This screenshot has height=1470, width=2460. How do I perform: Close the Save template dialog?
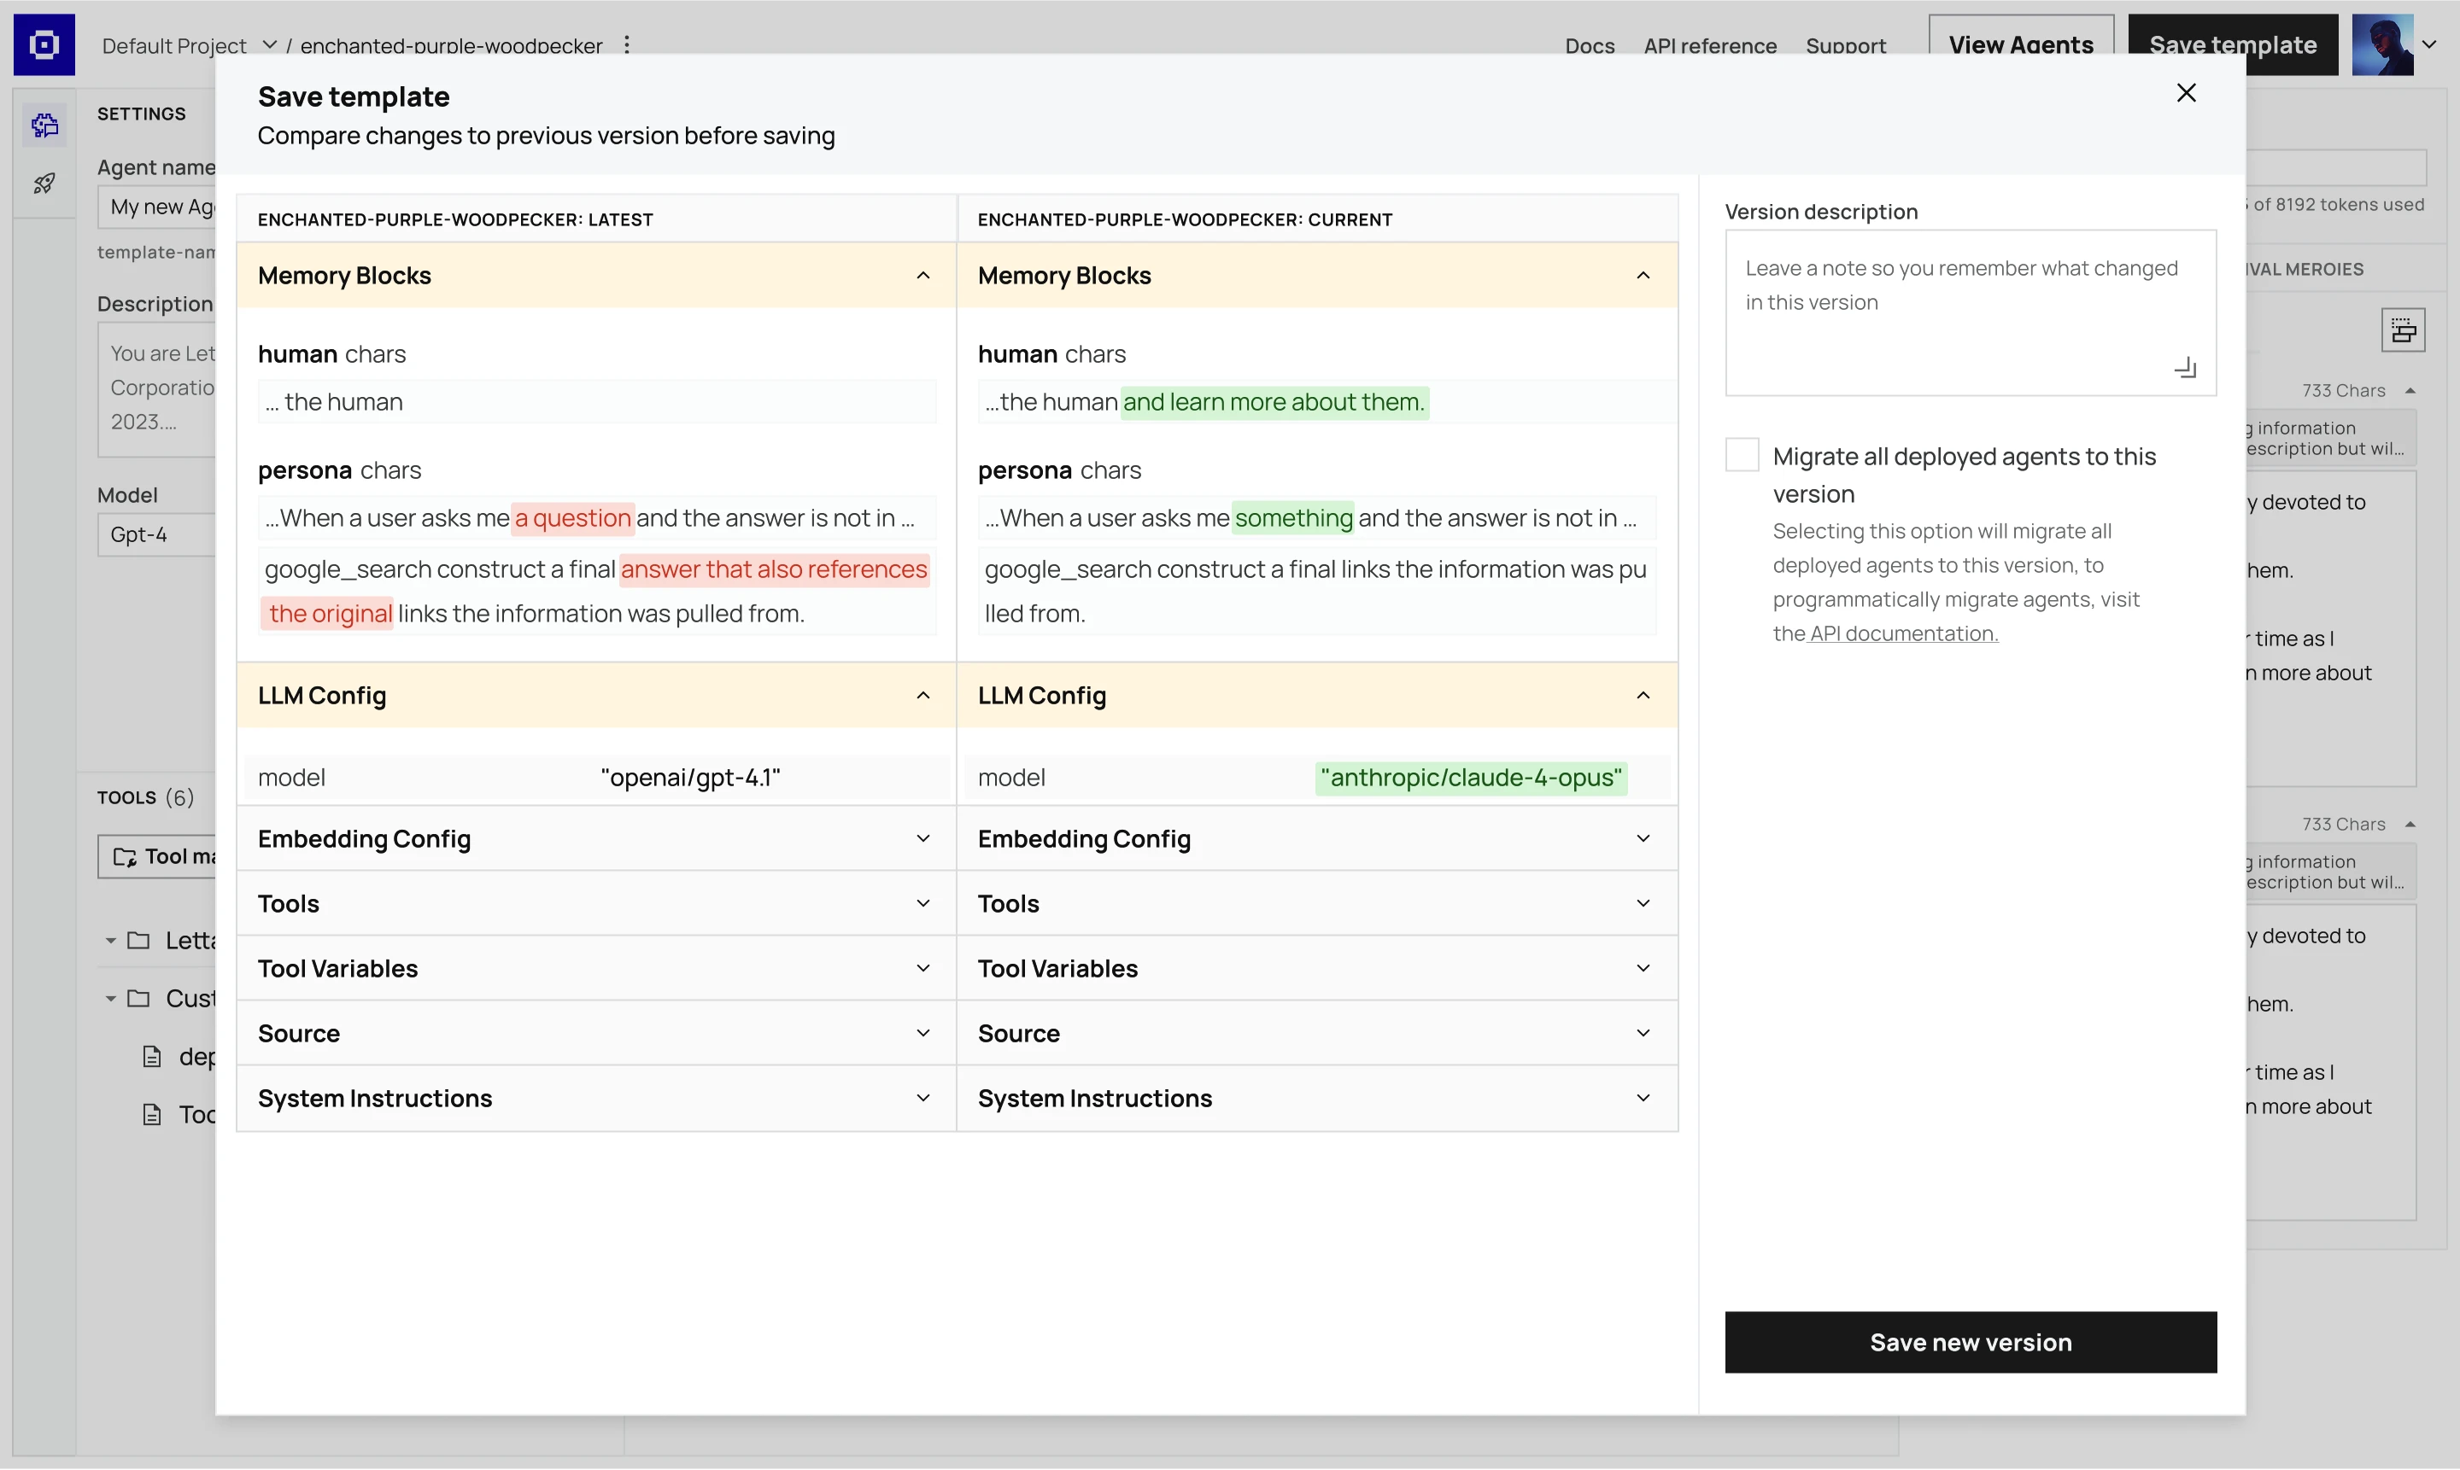coord(2186,93)
